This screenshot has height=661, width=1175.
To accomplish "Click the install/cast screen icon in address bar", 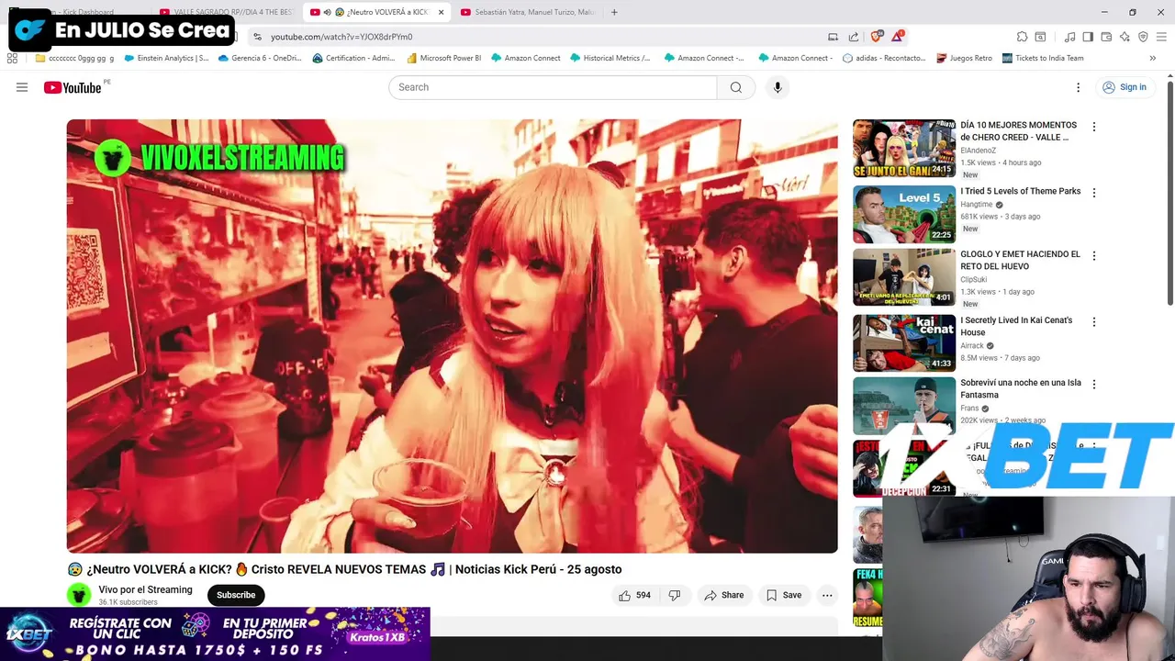I will click(x=833, y=37).
